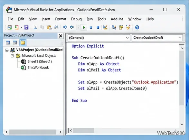Click the Find binoculars icon

pyautogui.click(x=56, y=27)
